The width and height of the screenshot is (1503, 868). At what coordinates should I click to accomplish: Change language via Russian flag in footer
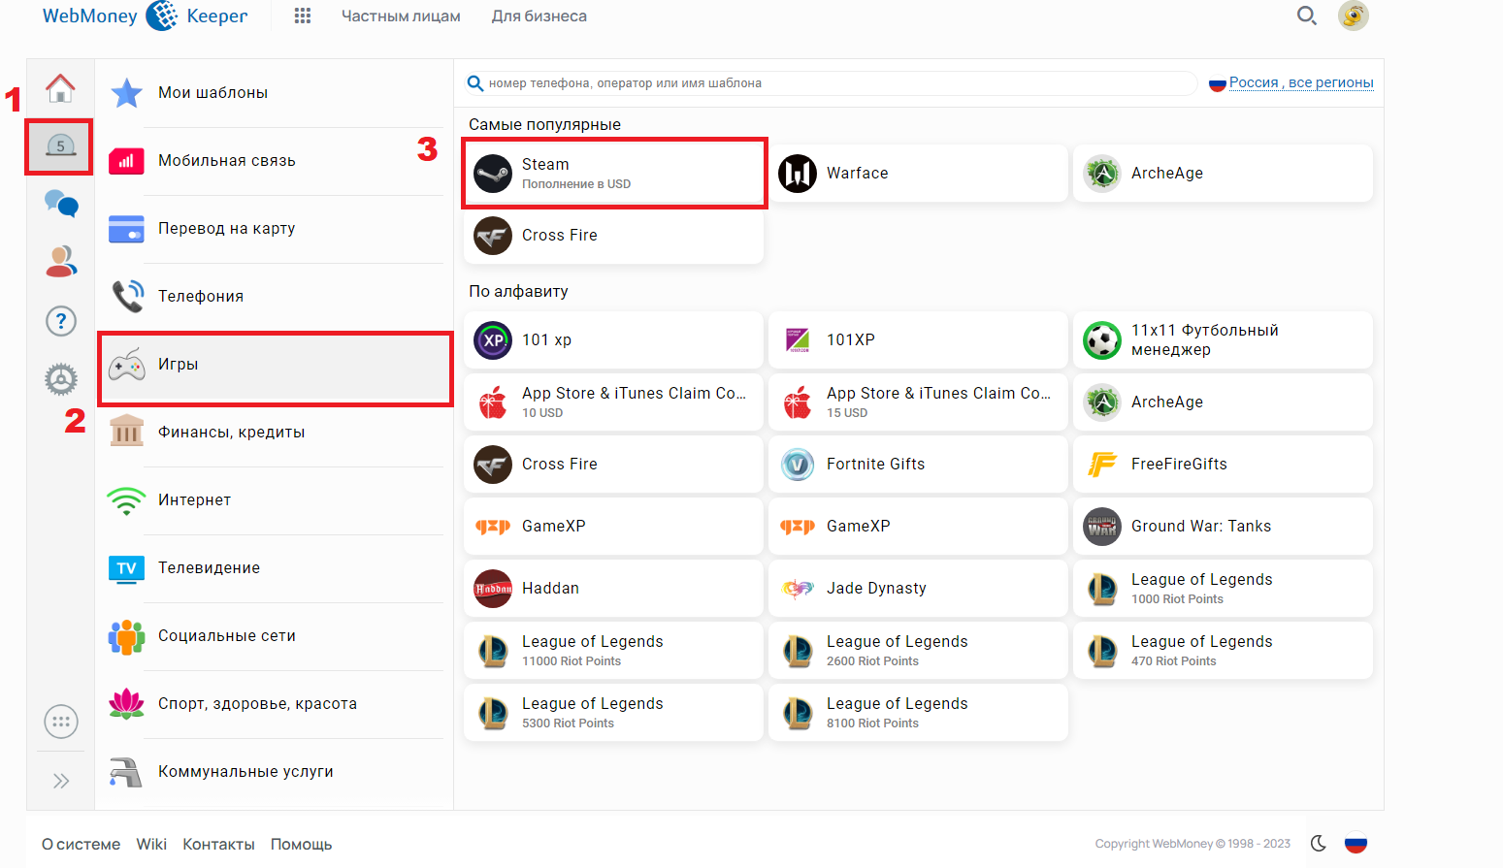(x=1356, y=844)
